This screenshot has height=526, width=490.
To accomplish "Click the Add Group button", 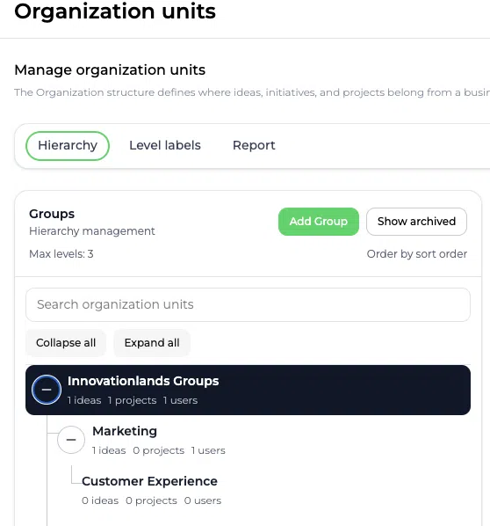I will pyautogui.click(x=319, y=222).
